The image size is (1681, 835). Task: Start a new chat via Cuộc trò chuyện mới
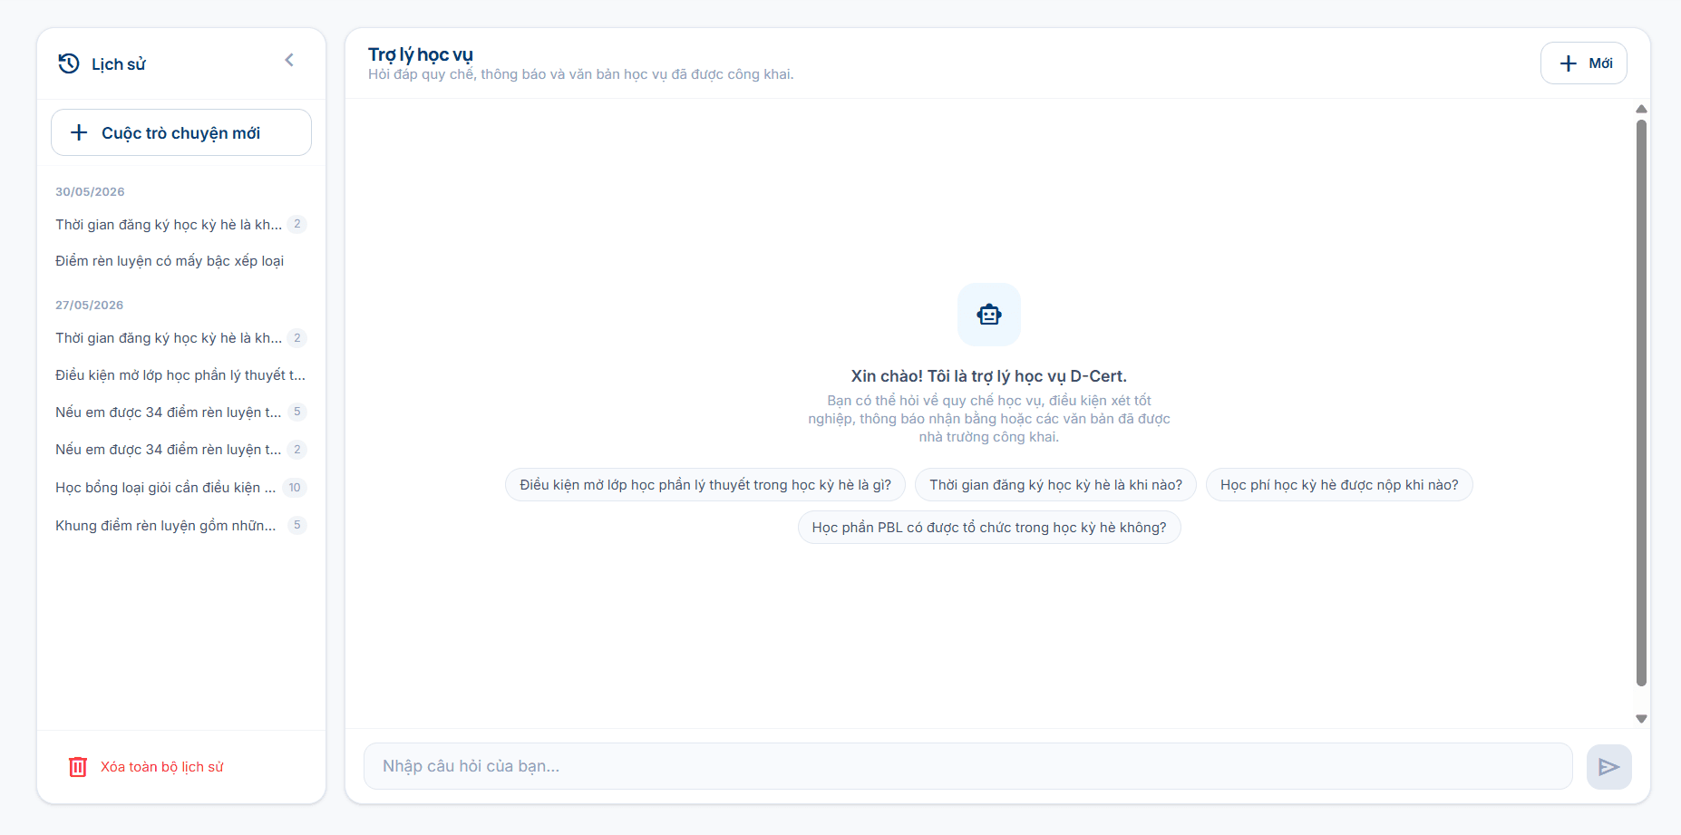point(181,132)
